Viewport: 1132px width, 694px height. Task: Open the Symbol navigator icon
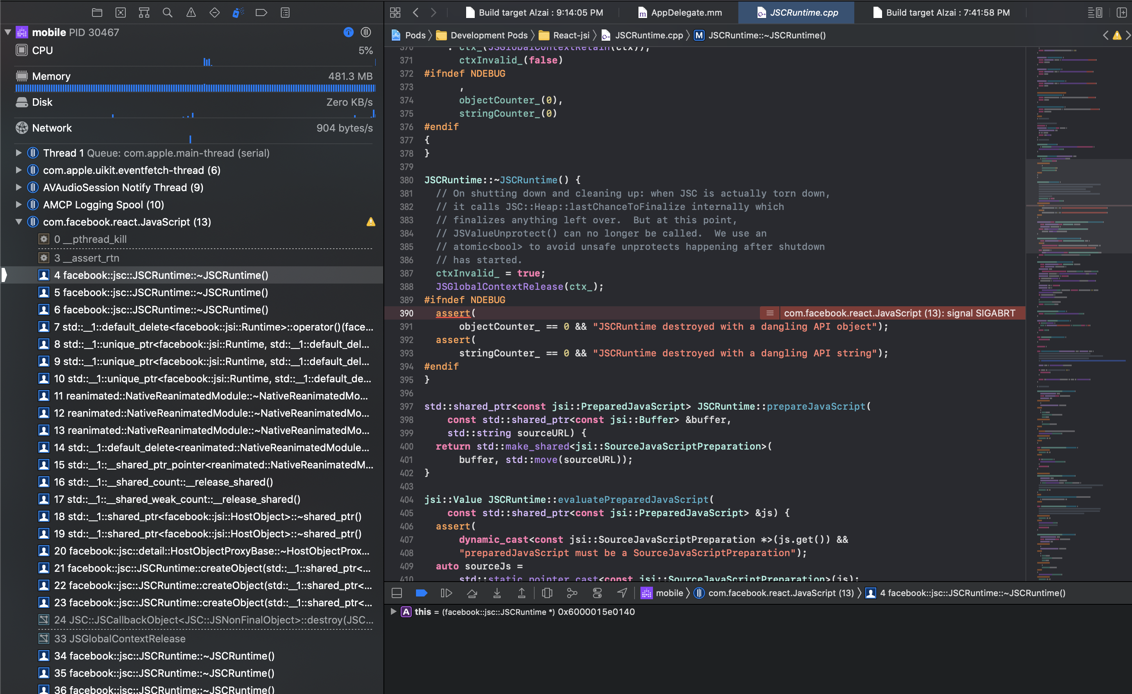[x=144, y=13]
